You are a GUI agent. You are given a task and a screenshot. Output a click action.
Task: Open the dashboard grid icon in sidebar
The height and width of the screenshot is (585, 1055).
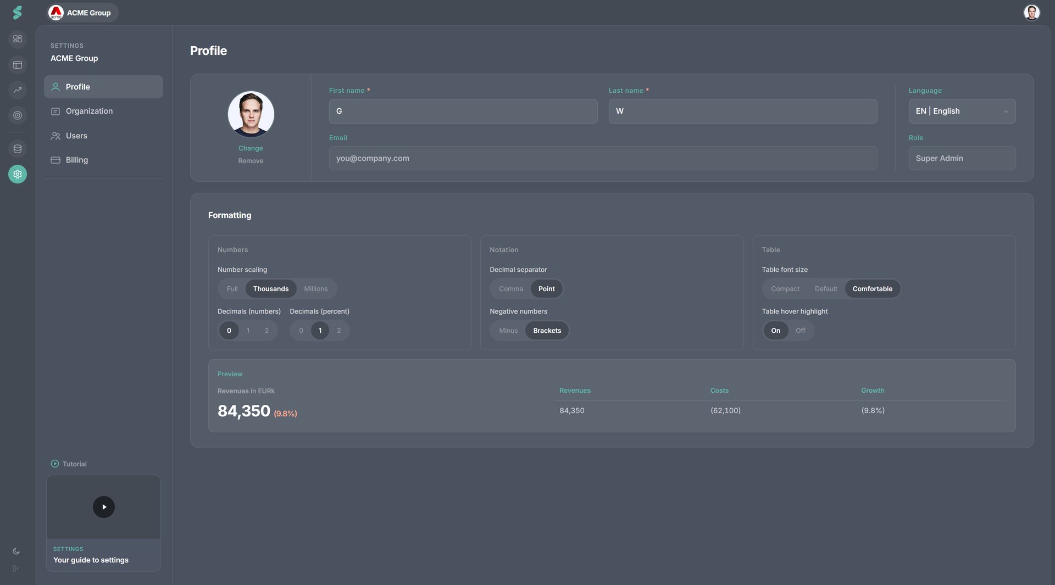pyautogui.click(x=18, y=39)
